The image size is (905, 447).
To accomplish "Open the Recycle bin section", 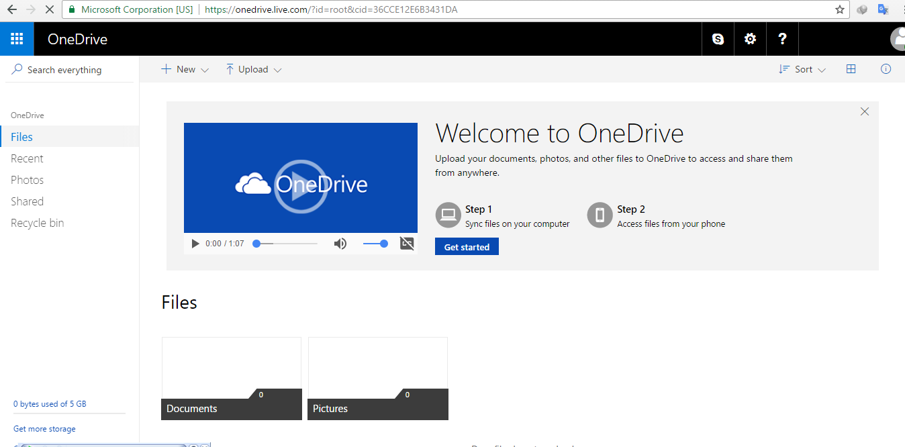I will (x=37, y=222).
